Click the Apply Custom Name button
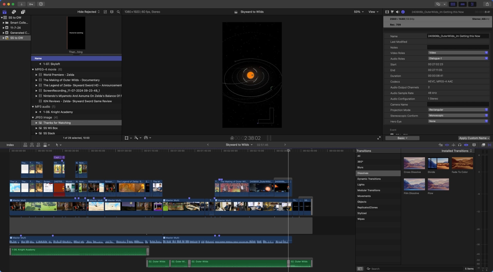 pos(474,138)
